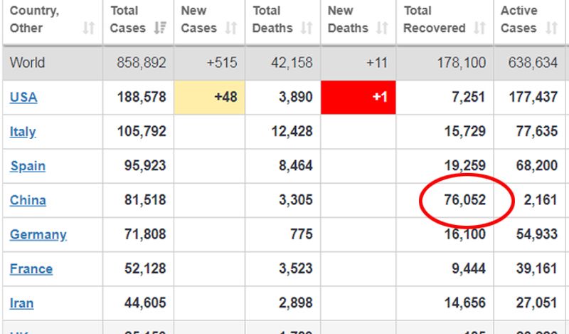Screen dimensions: 569x334
Task: Select France active cases 39,161
Action: coord(537,268)
